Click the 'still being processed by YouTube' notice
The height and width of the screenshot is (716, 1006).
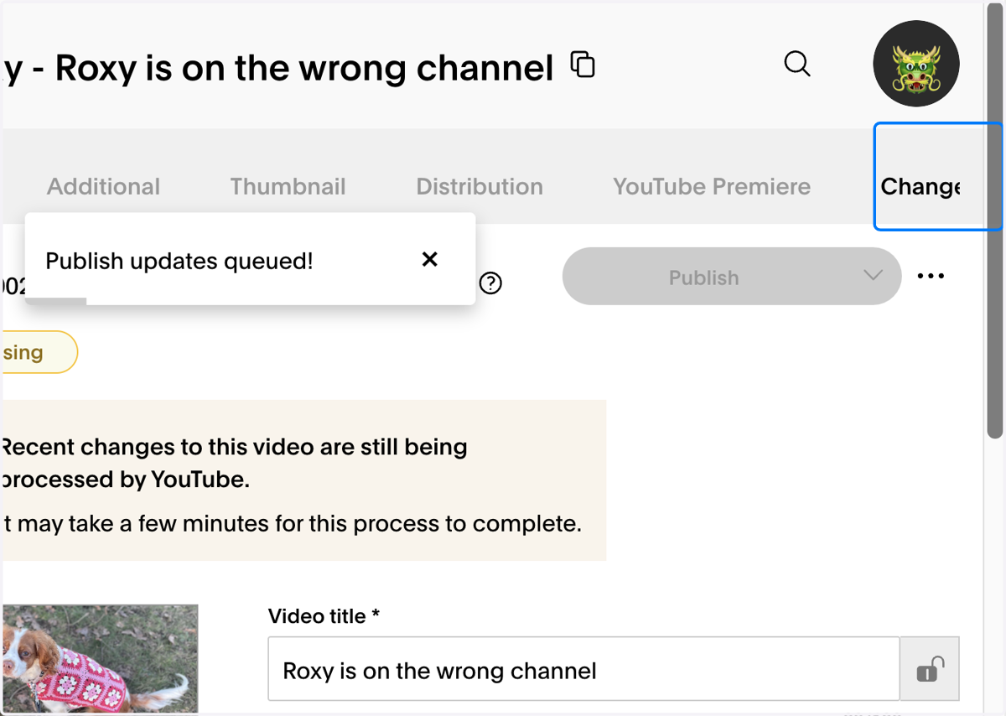coord(303,481)
